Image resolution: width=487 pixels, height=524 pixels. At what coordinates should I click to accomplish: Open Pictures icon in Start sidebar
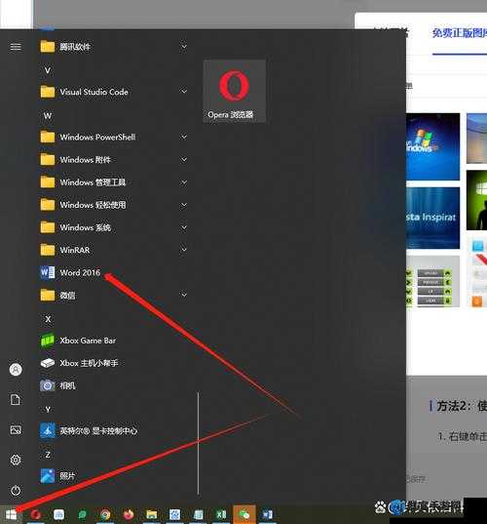click(x=16, y=429)
